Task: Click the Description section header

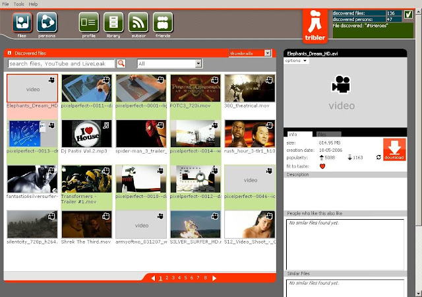Action: pos(345,175)
